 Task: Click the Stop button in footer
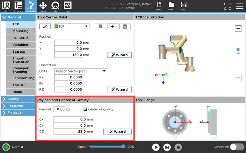(x=178, y=147)
